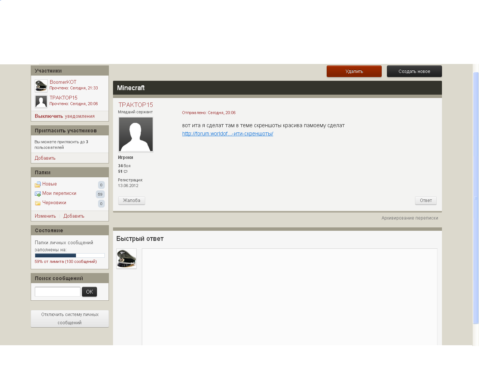Image resolution: width=479 pixels, height=383 pixels.
Task: Submit message search with OK button
Action: click(89, 292)
